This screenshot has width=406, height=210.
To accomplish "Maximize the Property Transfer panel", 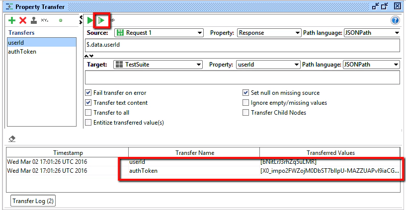I will coord(385,6).
